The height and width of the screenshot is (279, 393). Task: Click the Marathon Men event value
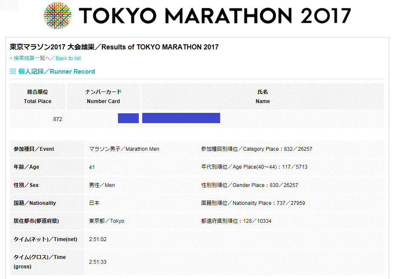point(124,149)
